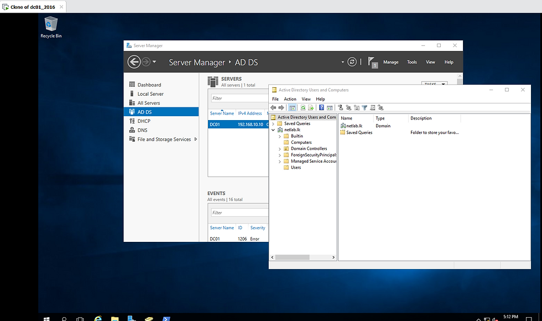This screenshot has height=321, width=542.
Task: Click the Forward arrow in ADUC toolbar
Action: point(282,107)
